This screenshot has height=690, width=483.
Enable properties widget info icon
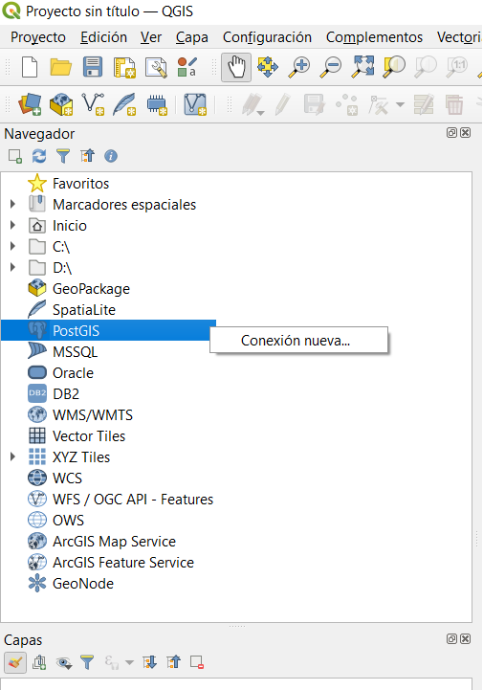pos(111,156)
